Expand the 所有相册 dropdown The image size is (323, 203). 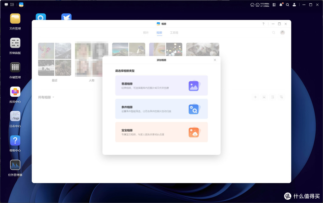pos(46,97)
